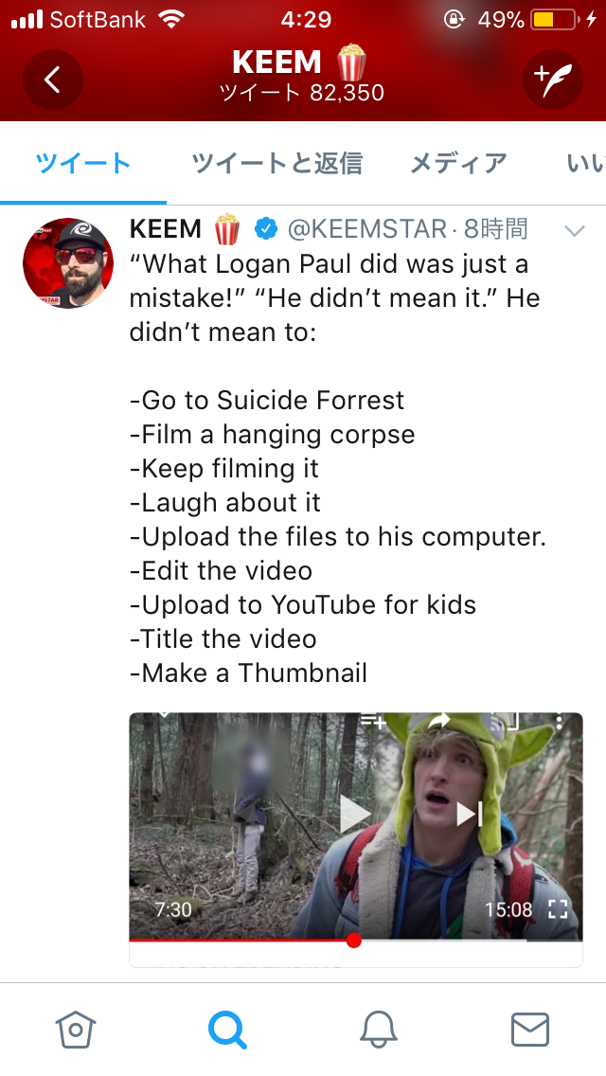The width and height of the screenshot is (606, 1076).
Task: Open the Notifications bell tab
Action: [379, 1030]
